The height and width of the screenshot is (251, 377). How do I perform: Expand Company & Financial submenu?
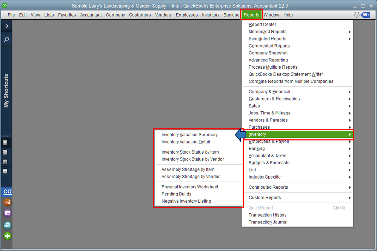pyautogui.click(x=297, y=92)
